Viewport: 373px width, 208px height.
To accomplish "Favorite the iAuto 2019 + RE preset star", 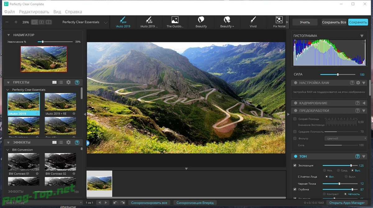I will point(74,114).
